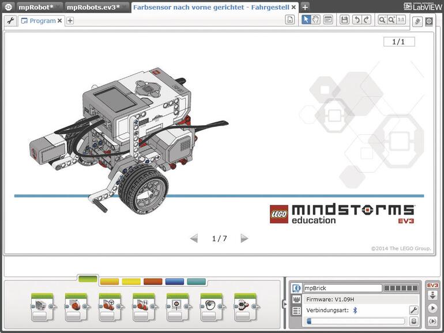
Task: Open the Port View tab
Action: coord(296,300)
